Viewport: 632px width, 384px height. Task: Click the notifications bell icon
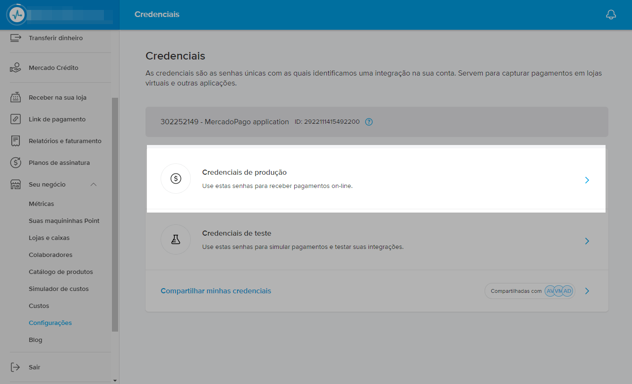point(611,15)
